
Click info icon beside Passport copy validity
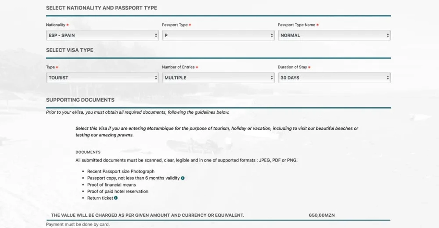pos(182,178)
